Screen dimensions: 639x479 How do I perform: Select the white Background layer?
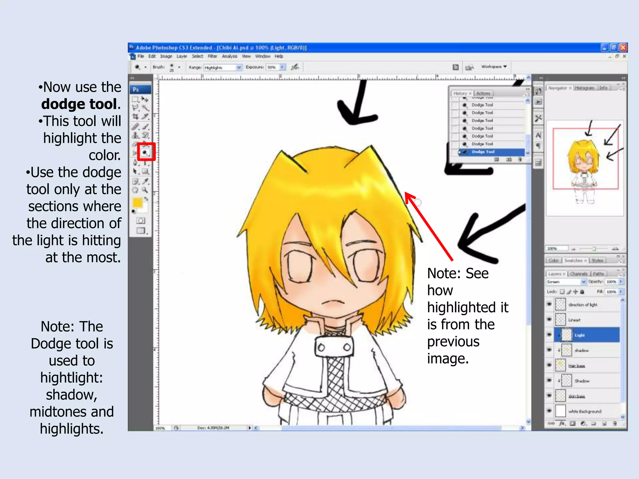pos(587,411)
